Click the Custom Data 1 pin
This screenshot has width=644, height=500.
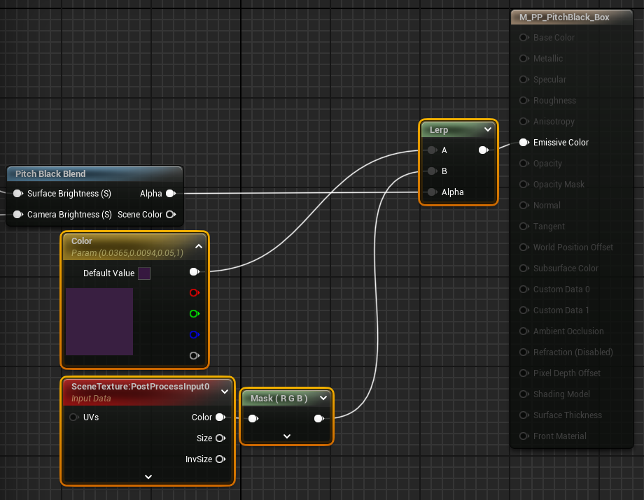524,310
